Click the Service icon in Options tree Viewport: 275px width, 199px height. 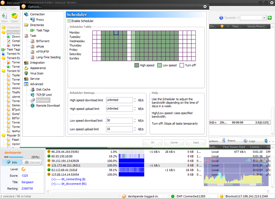point(26,79)
